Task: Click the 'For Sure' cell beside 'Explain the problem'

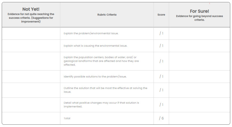Action: pos(199,33)
